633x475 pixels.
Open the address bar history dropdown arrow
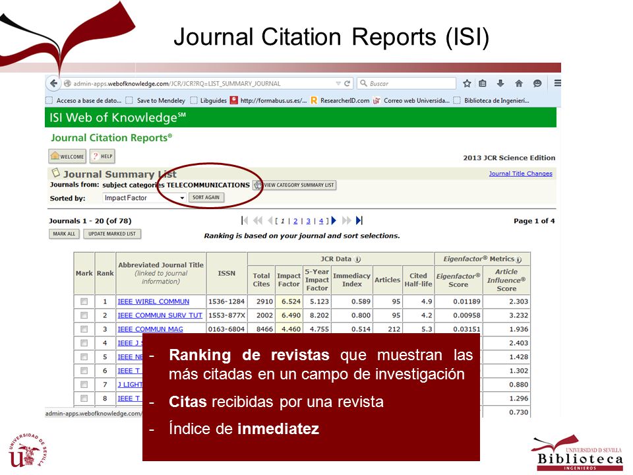[x=338, y=84]
